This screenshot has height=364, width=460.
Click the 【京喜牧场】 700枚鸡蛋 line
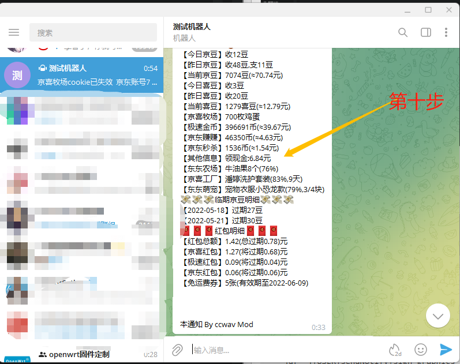point(221,117)
